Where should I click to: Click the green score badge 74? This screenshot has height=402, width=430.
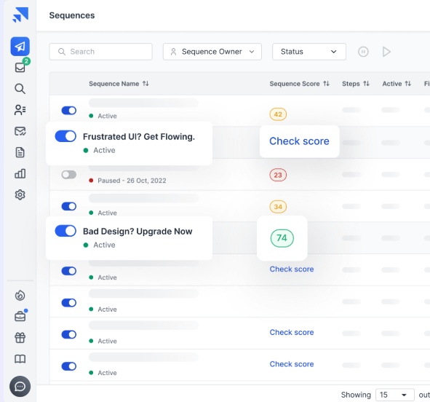[282, 238]
